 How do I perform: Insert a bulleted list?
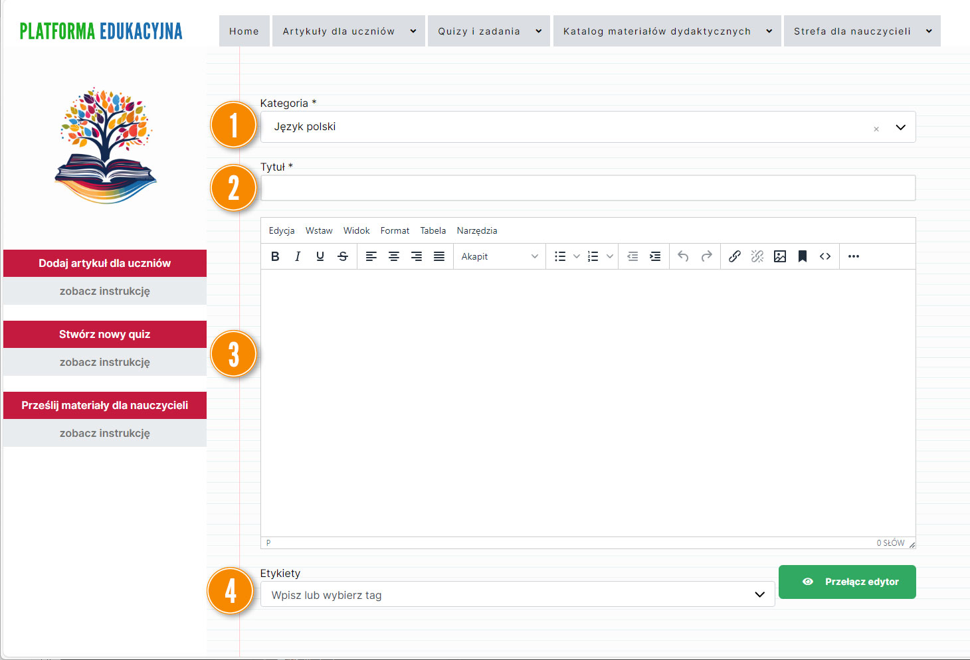pyautogui.click(x=560, y=256)
